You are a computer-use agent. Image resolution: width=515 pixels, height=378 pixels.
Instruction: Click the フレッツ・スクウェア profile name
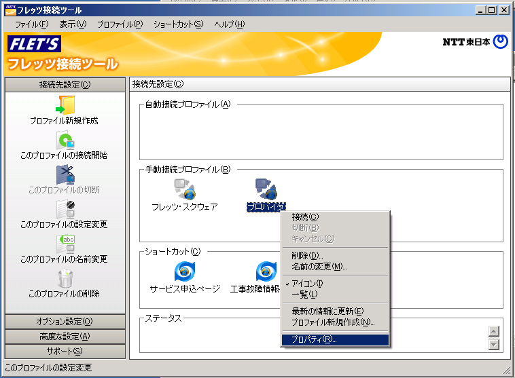tap(185, 207)
